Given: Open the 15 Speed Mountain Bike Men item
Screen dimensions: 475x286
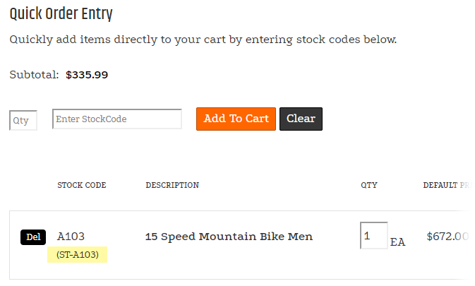Looking at the screenshot, I should [229, 237].
